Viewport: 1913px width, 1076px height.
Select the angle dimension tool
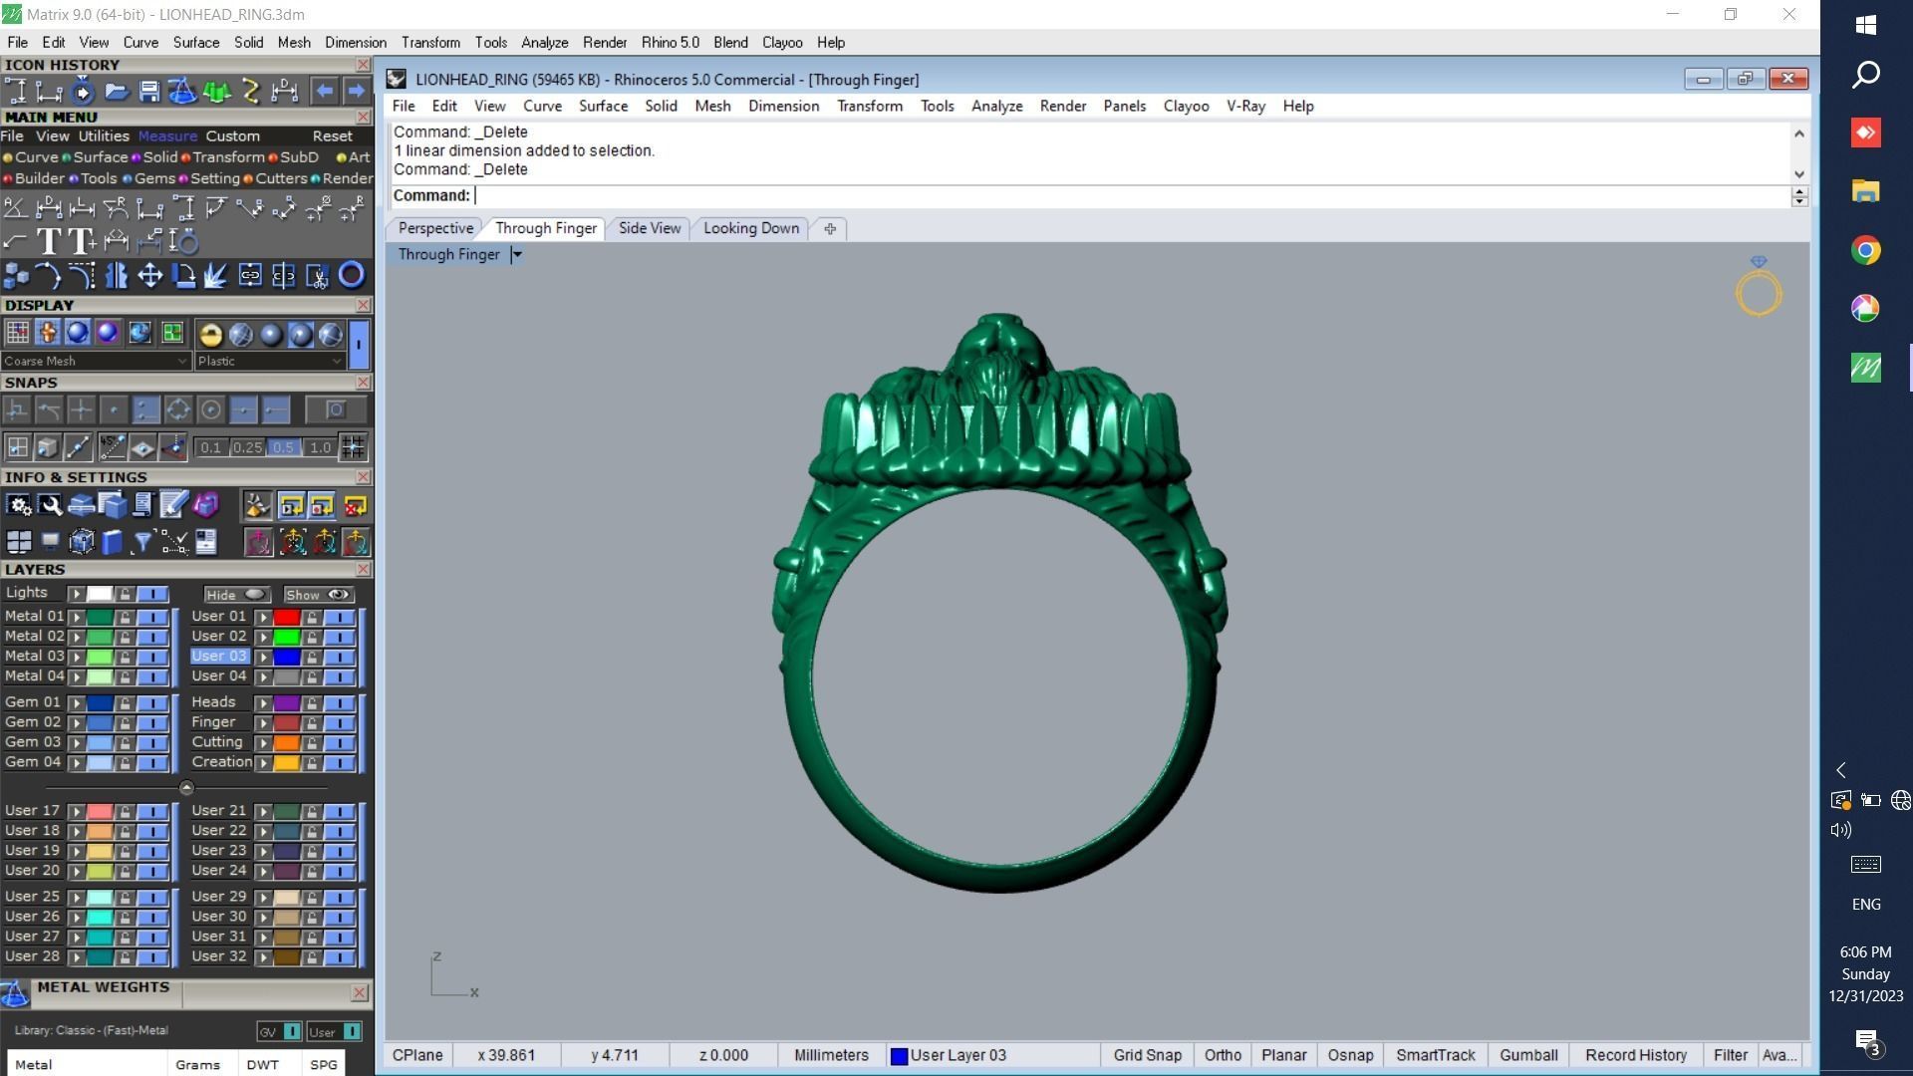(x=15, y=208)
